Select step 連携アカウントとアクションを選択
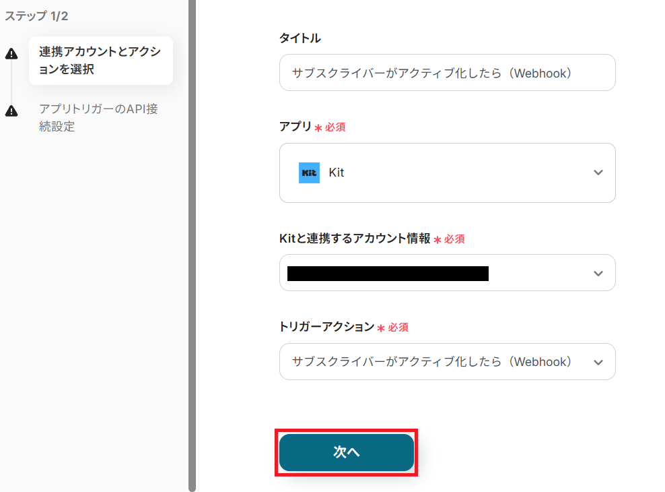Image resolution: width=665 pixels, height=492 pixels. click(100, 61)
